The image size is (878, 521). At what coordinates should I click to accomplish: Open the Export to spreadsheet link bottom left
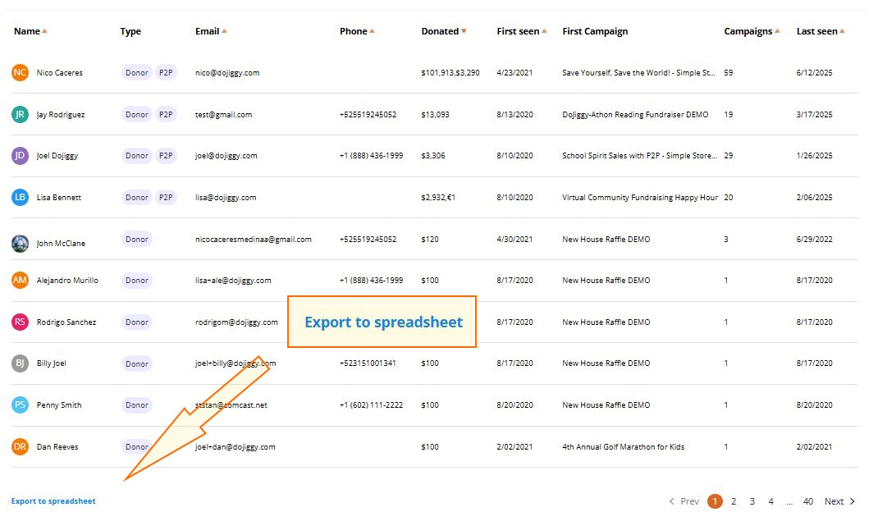click(53, 500)
